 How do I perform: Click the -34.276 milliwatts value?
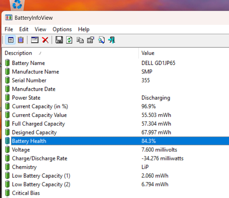162,158
